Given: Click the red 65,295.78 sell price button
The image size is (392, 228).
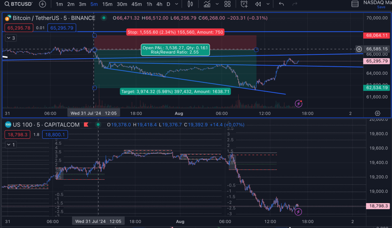Looking at the screenshot, I should click(19, 28).
